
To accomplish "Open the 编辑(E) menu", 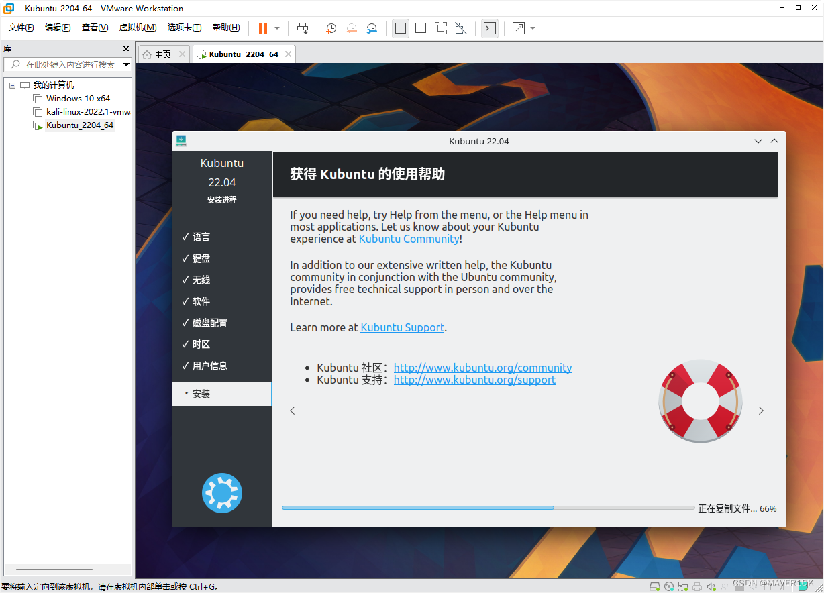I will point(58,28).
